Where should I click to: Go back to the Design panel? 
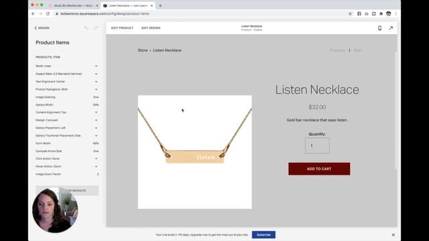point(42,28)
